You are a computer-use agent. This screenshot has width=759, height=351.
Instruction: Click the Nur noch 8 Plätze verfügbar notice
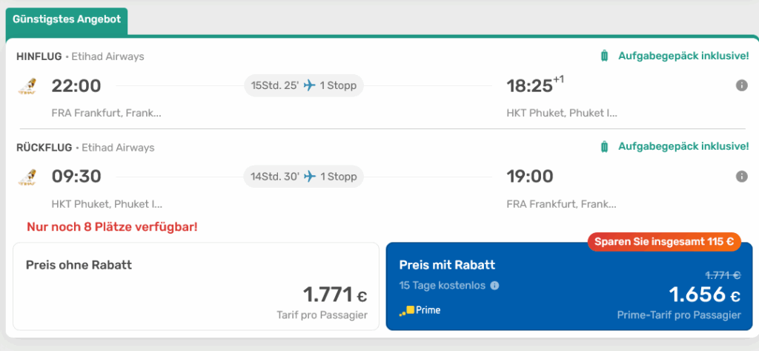(112, 226)
